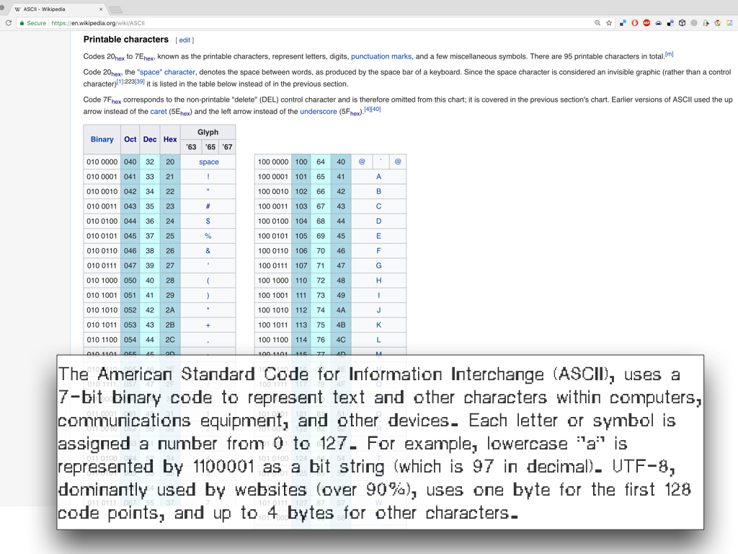Click the Glyph column header
The width and height of the screenshot is (738, 554).
[208, 133]
